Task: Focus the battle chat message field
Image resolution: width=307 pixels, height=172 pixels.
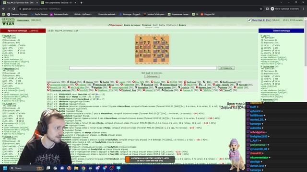Action: 143,68
